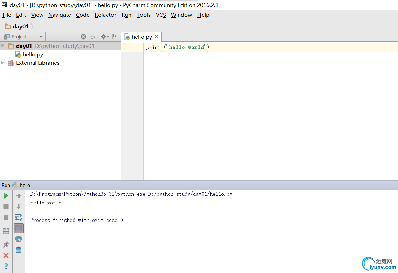This screenshot has width=398, height=273.
Task: Collapse the day01 project folder
Action: pos(2,46)
